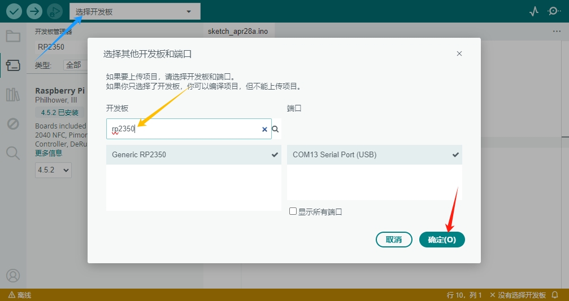Open the Debug sidebar icon

(x=13, y=124)
